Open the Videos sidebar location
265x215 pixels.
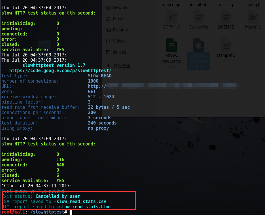pos(119,41)
